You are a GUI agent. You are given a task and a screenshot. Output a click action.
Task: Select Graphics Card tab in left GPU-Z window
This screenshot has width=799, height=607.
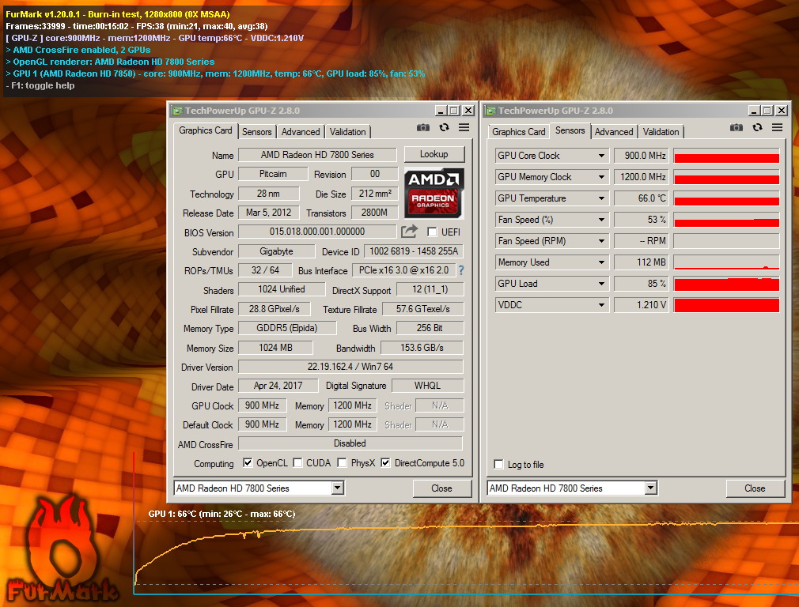click(x=206, y=130)
